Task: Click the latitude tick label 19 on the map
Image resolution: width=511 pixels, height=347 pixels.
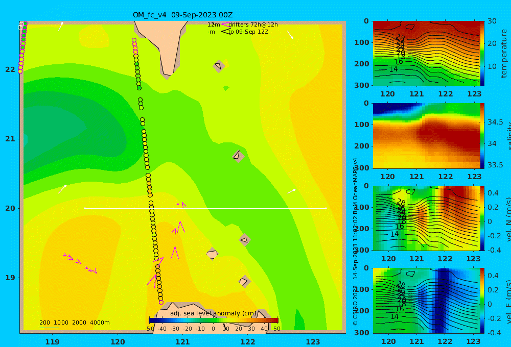Action: click(x=10, y=278)
